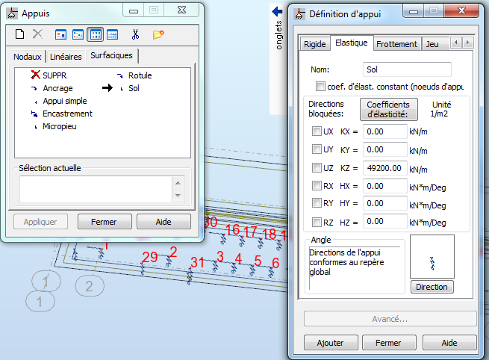Switch to the Linéaires tab
Viewport: 489px width, 360px height.
point(66,57)
